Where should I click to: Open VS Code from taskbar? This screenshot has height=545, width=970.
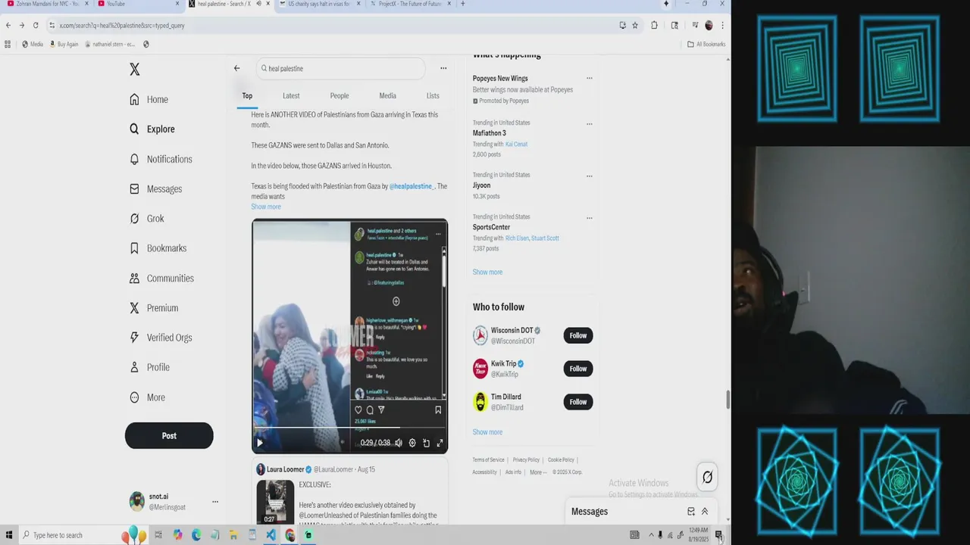271,535
